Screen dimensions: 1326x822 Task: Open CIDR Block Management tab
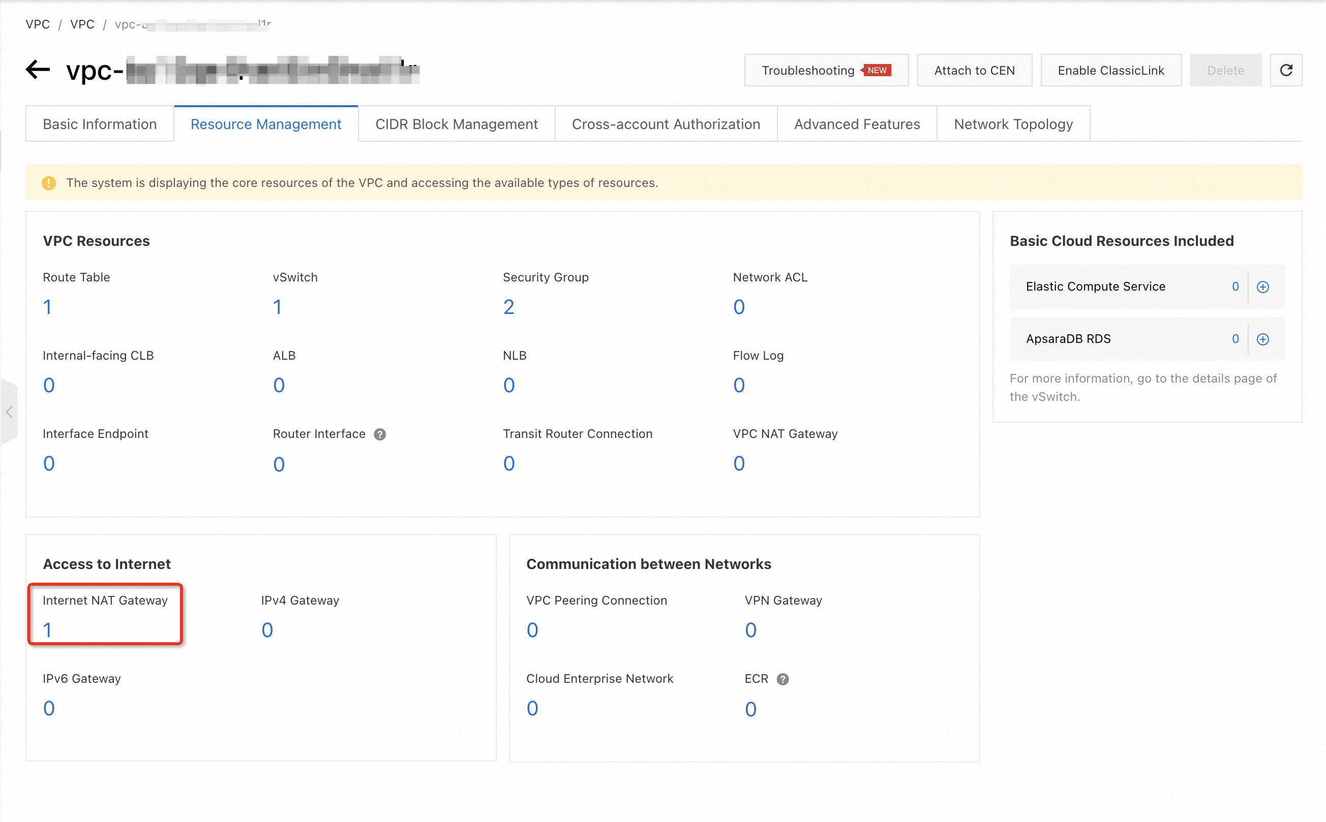[456, 124]
